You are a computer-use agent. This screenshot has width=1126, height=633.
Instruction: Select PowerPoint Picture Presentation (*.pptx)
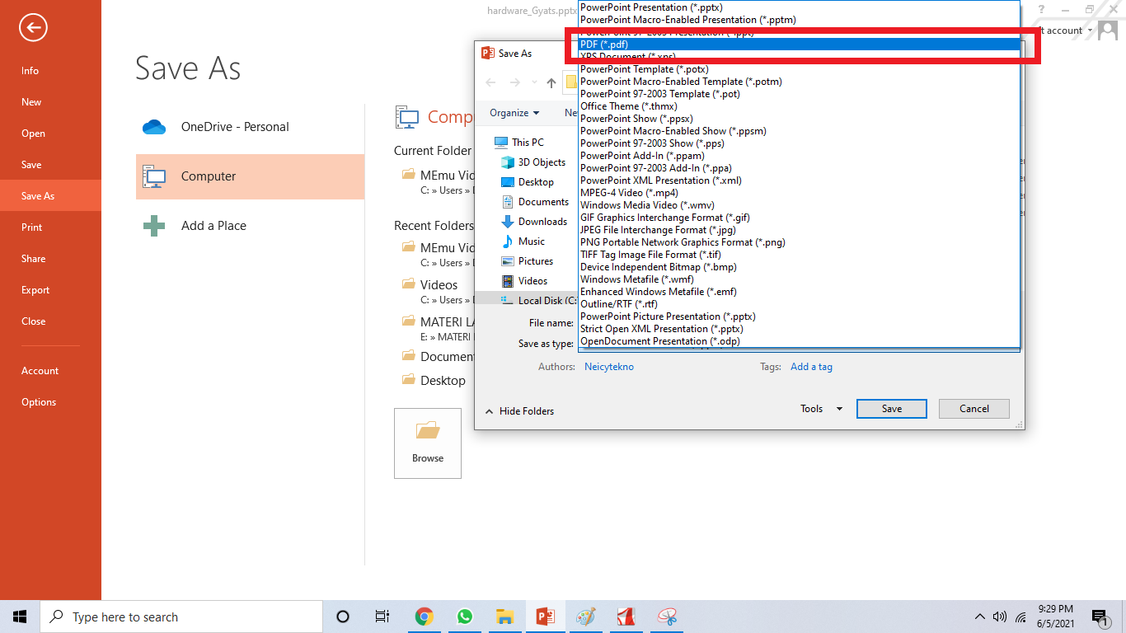coord(799,316)
